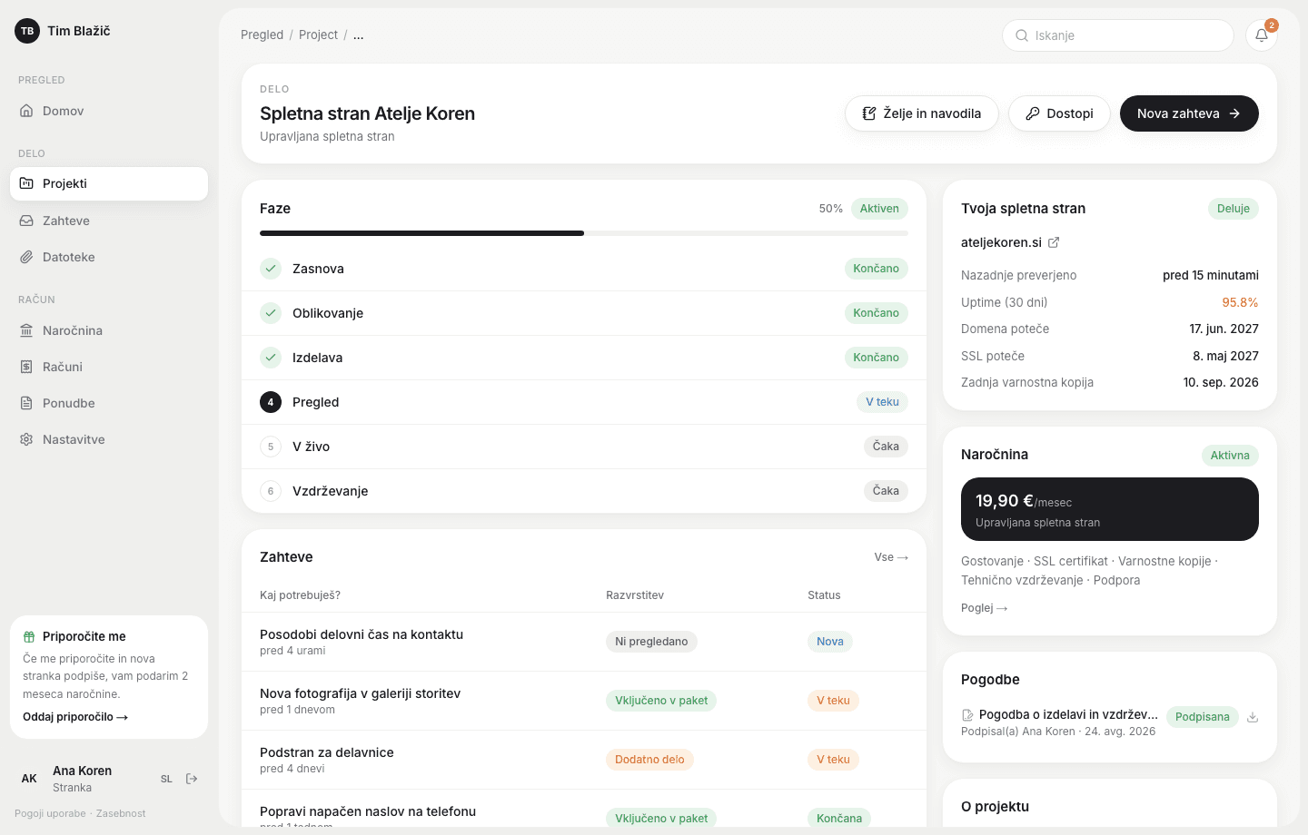Click Domena poteče date 17. jun. 2027
The height and width of the screenshot is (835, 1308).
point(1224,329)
